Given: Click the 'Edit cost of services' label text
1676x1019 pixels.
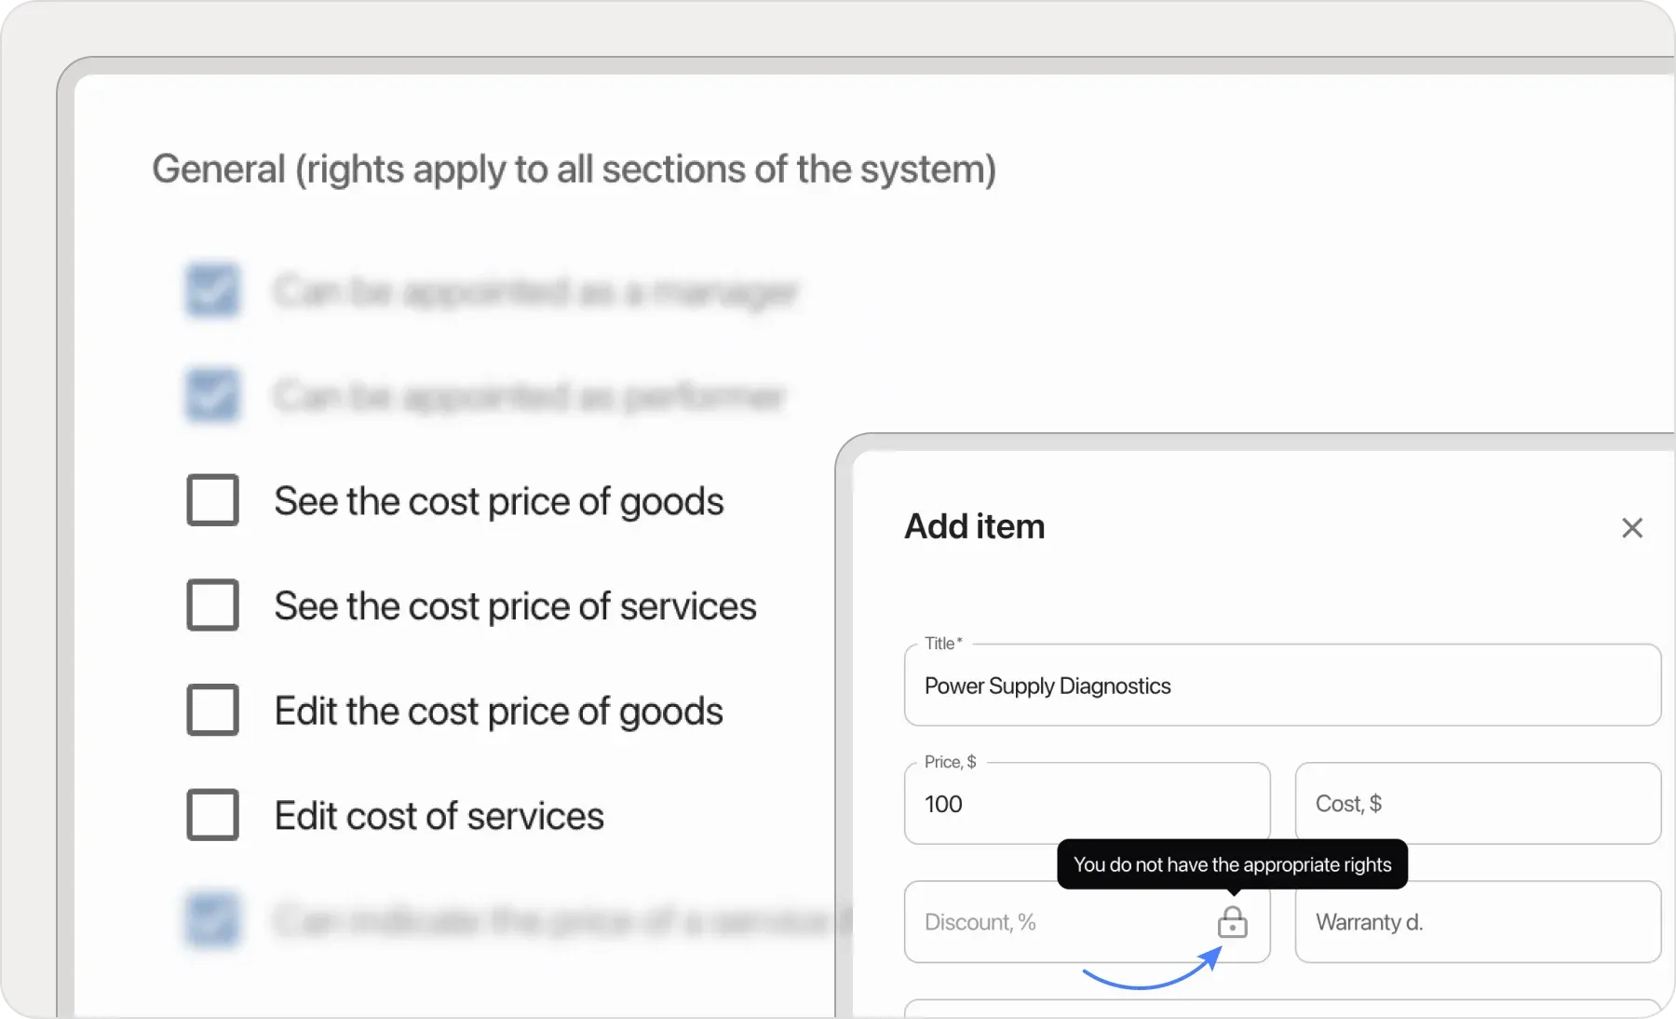Looking at the screenshot, I should point(439,816).
